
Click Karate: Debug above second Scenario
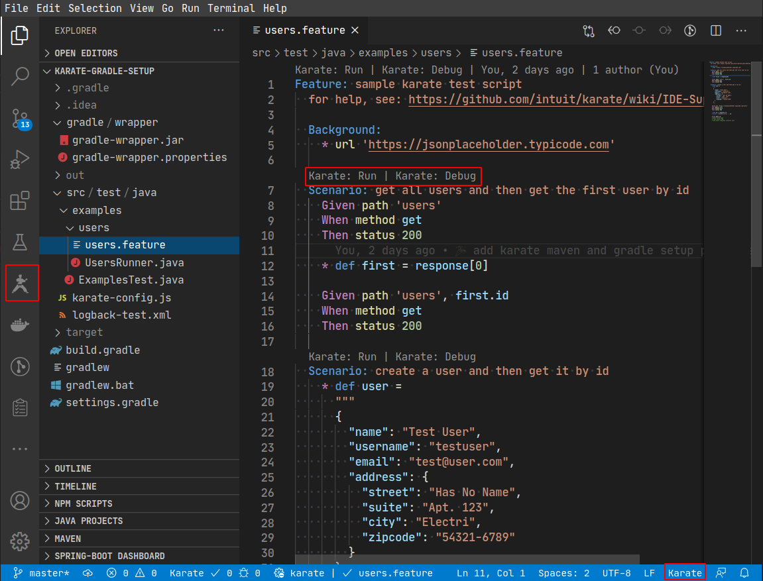pos(436,356)
